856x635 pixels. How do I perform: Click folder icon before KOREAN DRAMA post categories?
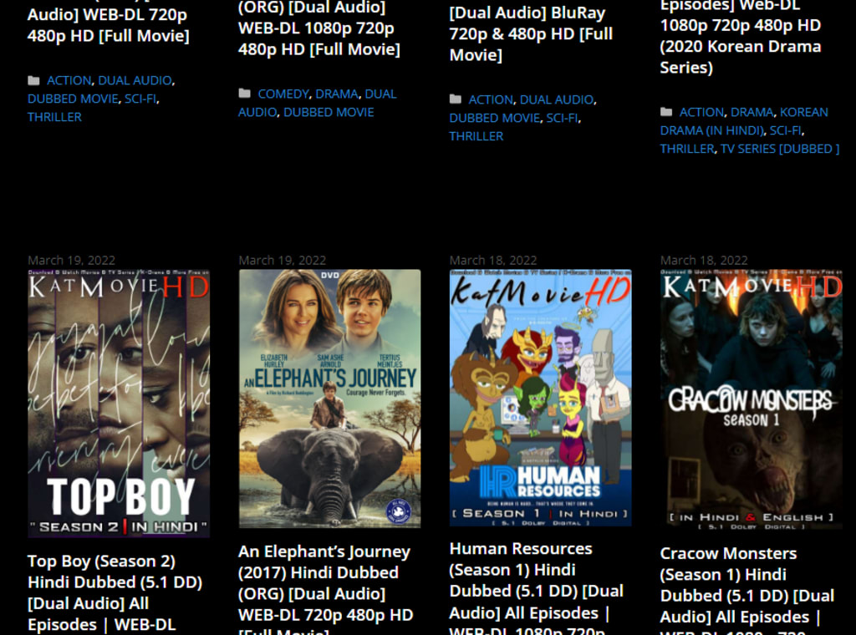coord(666,112)
